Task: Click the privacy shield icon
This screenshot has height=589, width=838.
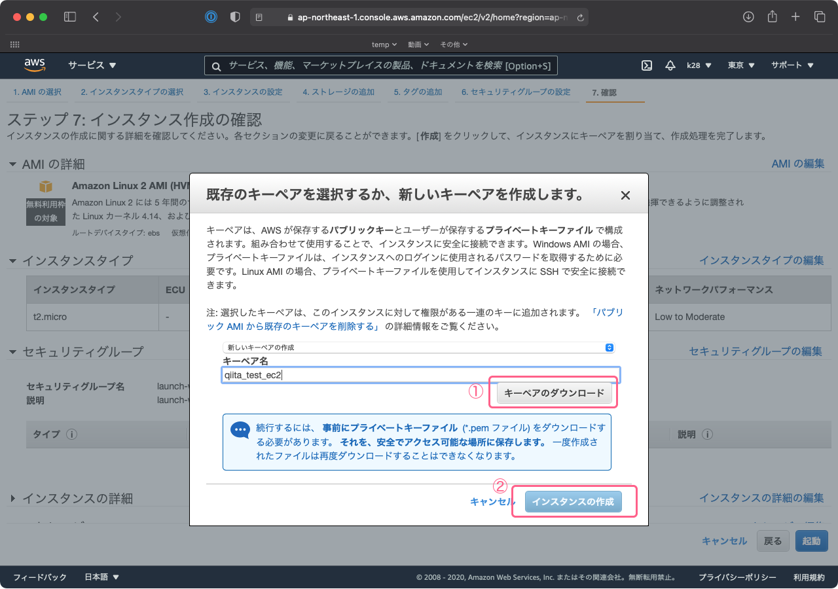Action: pos(235,17)
